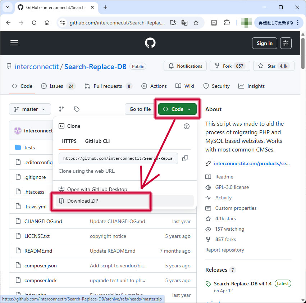Screen dimensions: 306x303
Task: Select the Code repository tab
Action: click(x=22, y=86)
